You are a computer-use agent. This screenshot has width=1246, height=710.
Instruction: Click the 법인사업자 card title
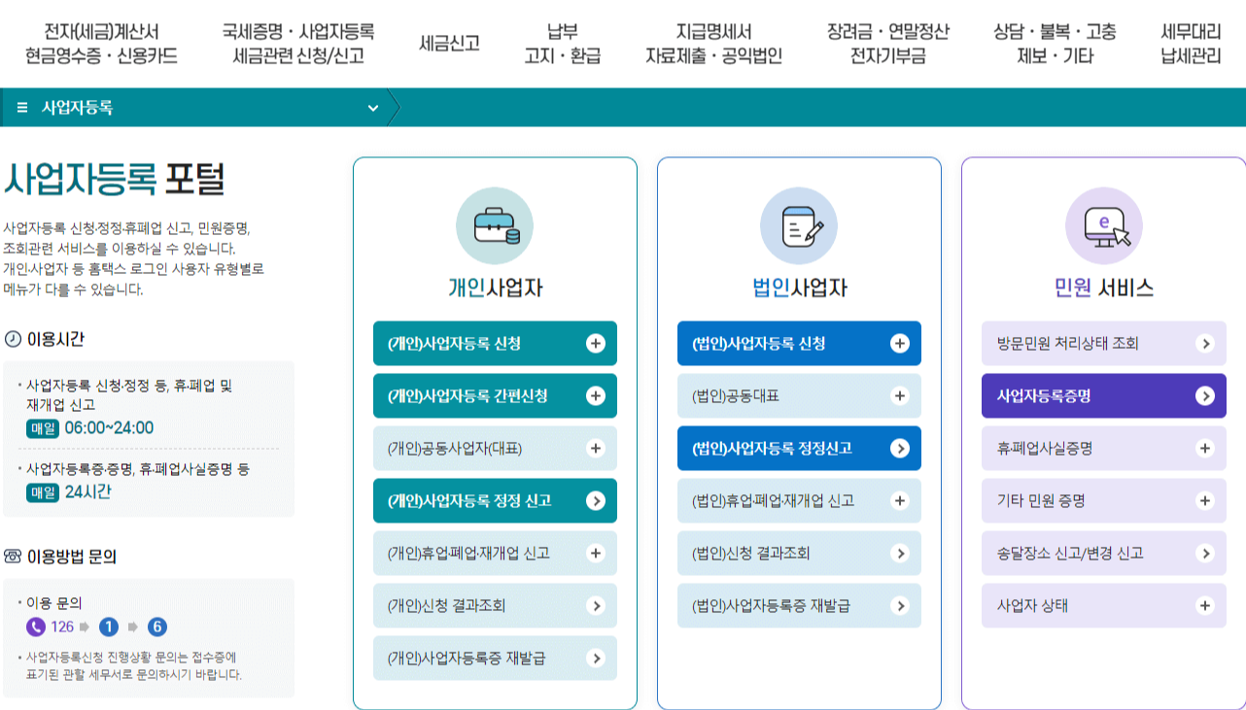tap(799, 287)
